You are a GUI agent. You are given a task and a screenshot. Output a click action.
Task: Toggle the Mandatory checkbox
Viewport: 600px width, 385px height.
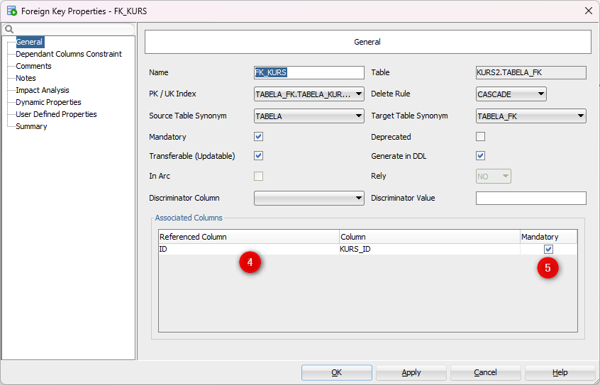(258, 137)
